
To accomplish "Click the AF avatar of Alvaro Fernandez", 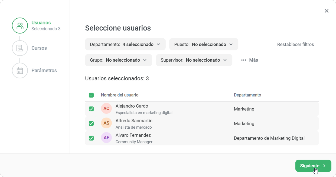I will tap(106, 138).
